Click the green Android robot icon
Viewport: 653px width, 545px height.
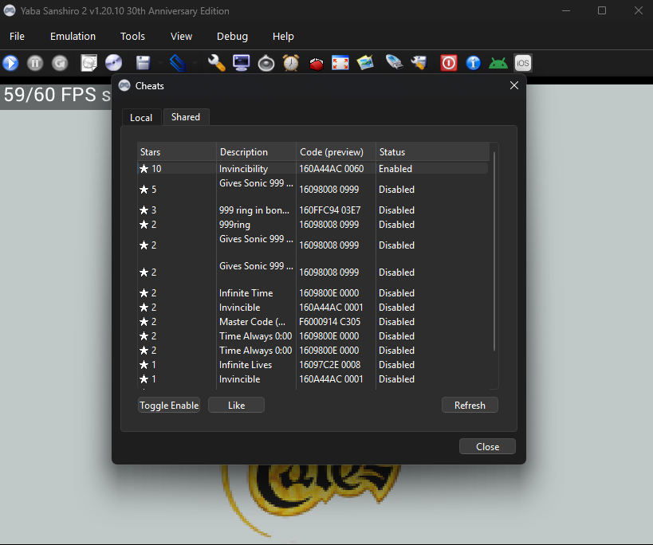coord(498,63)
